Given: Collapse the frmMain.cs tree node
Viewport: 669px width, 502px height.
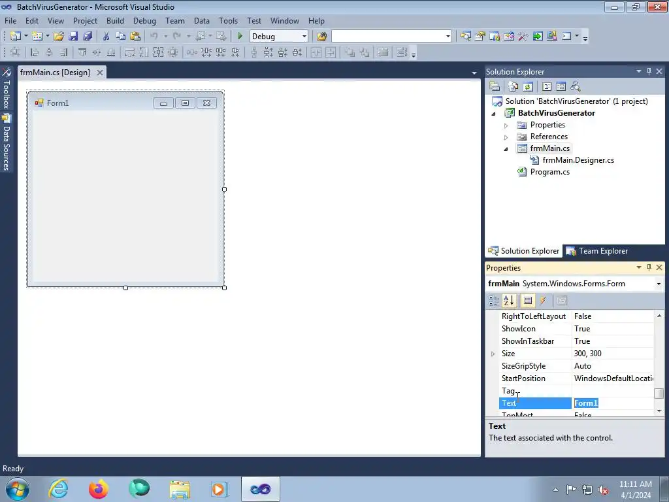Looking at the screenshot, I should pyautogui.click(x=506, y=149).
